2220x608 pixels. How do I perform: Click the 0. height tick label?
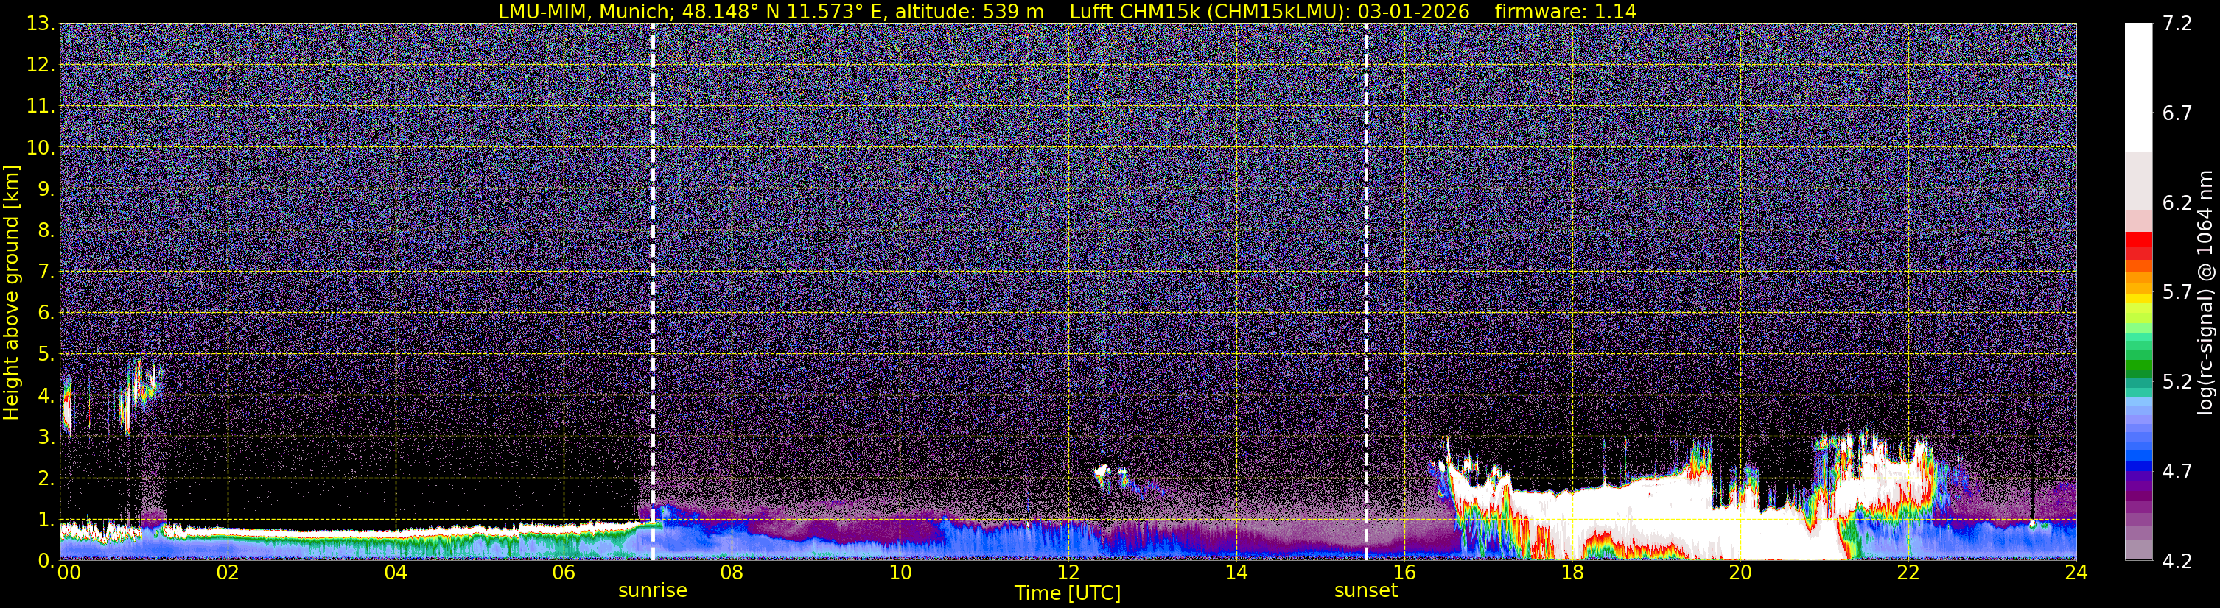(46, 559)
